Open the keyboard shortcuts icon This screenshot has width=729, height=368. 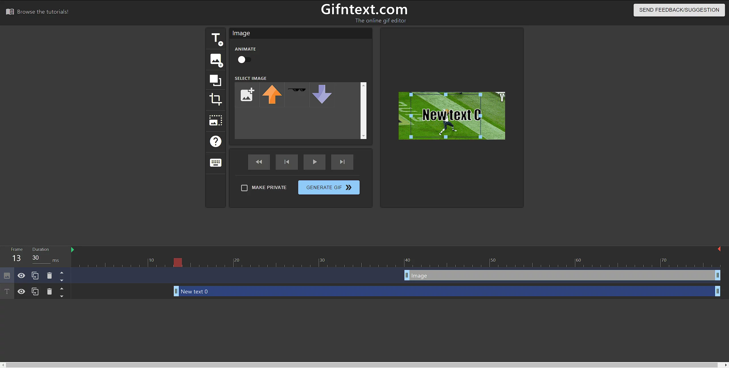216,163
